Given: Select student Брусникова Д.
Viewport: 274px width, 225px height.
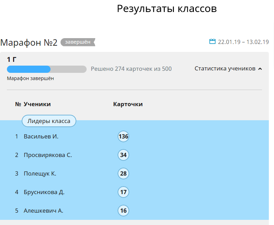Looking at the screenshot, I should coord(44,192).
